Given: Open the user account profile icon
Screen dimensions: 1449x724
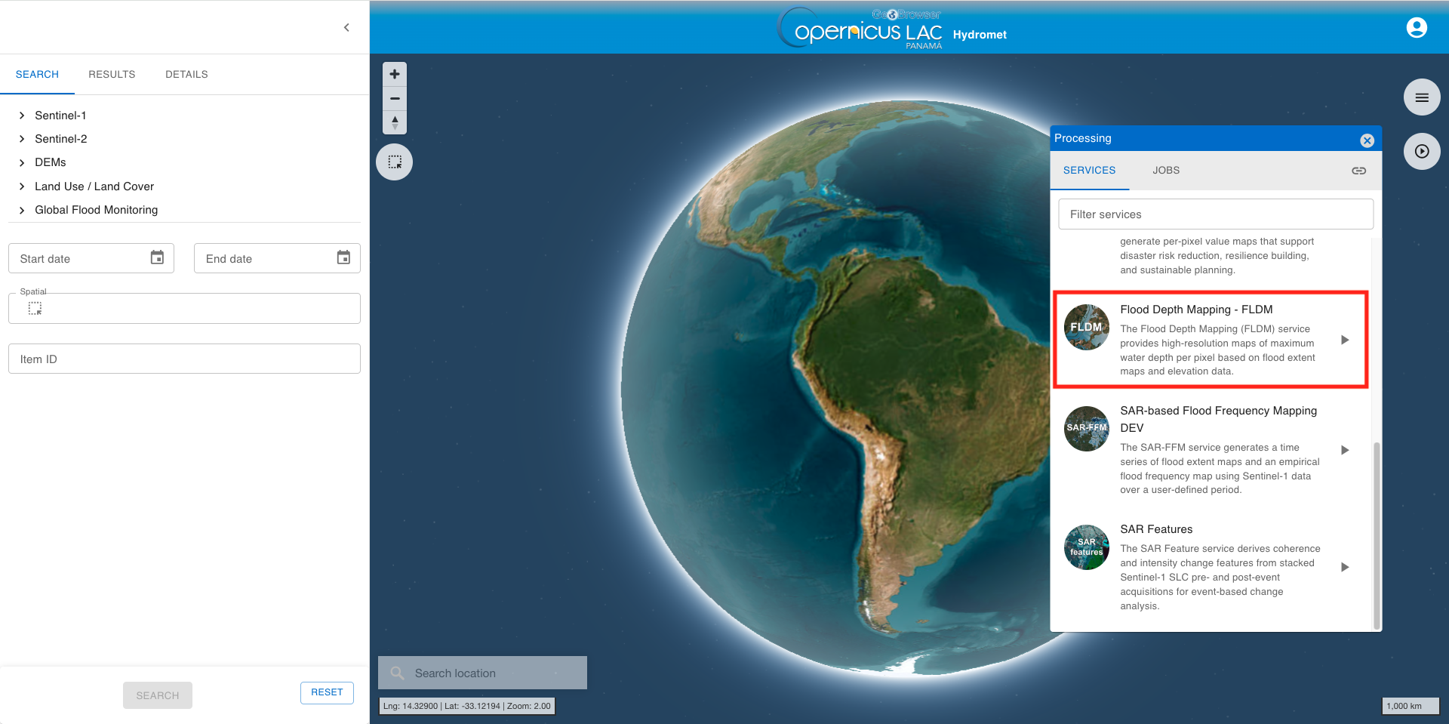Looking at the screenshot, I should 1416,28.
